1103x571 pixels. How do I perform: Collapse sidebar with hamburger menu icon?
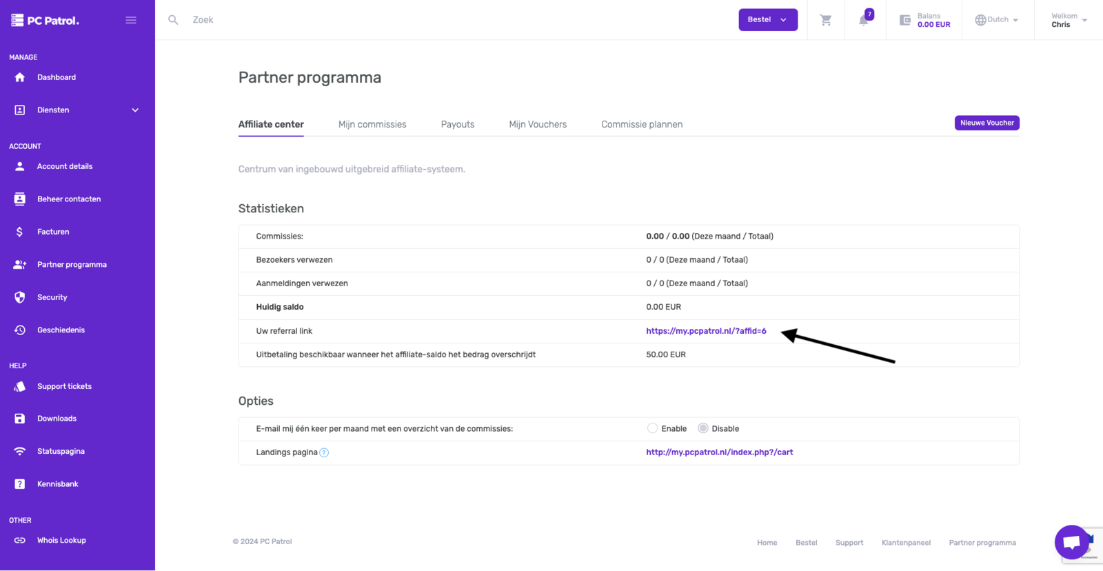coord(131,20)
